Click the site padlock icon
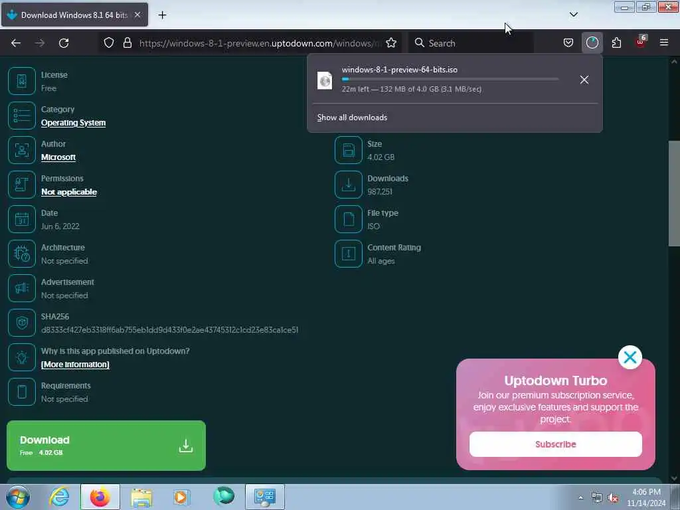This screenshot has width=680, height=510. pos(127,42)
